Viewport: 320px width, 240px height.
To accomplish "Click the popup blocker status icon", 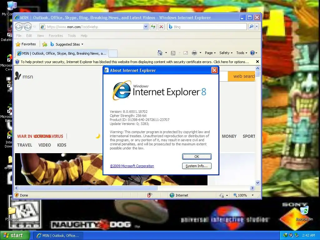I will pos(149,195).
